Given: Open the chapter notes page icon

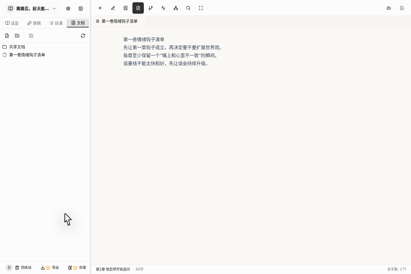Looking at the screenshot, I should click(x=126, y=8).
